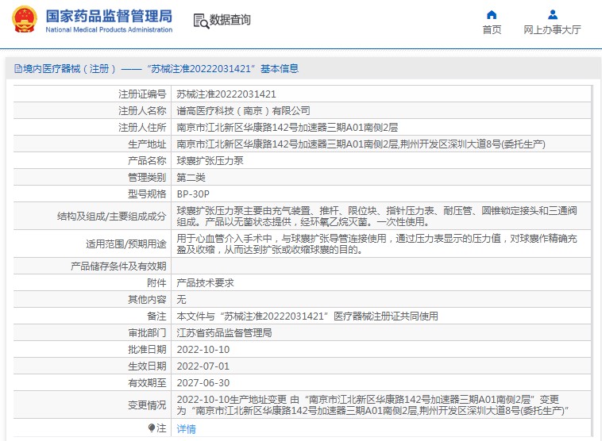Viewport: 602px width, 441px height.
Task: Click the 生产地址 production address value
Action: (361, 144)
